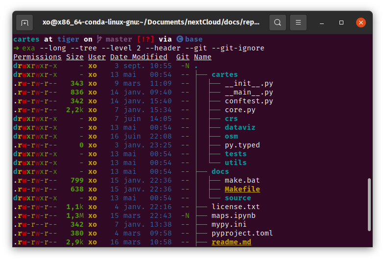Click the dataviz directory name
Image resolution: width=385 pixels, height=261 pixels.
[x=240, y=127]
